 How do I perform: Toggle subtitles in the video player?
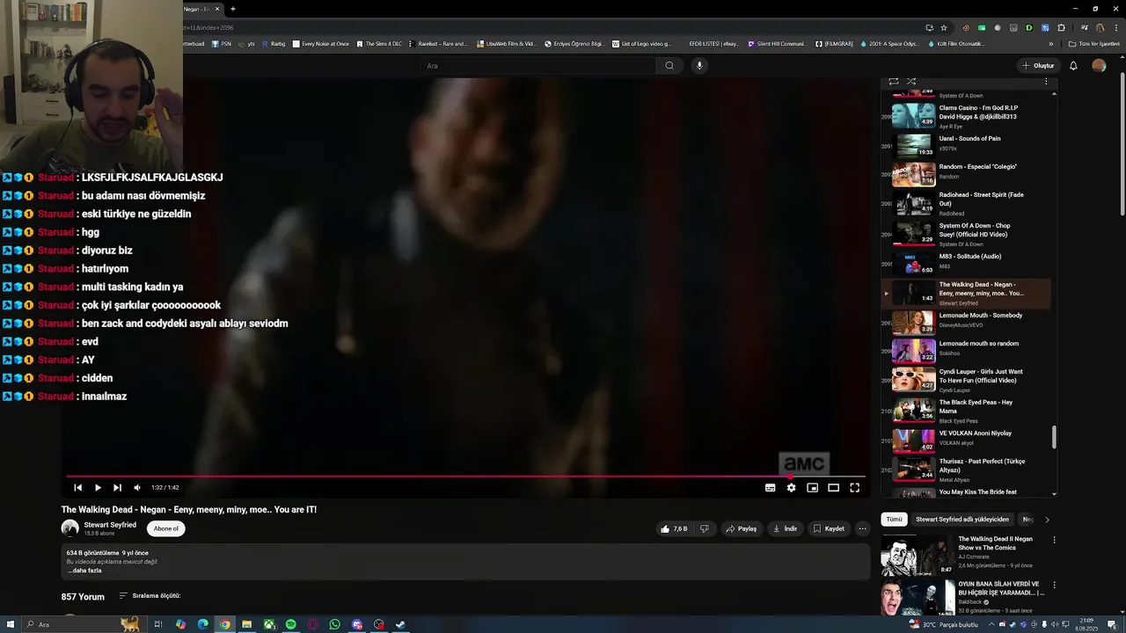770,488
